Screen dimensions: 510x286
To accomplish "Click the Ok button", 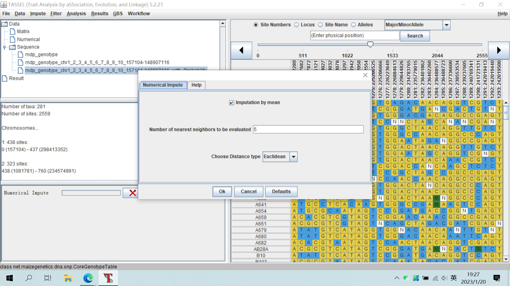I will click(x=222, y=191).
